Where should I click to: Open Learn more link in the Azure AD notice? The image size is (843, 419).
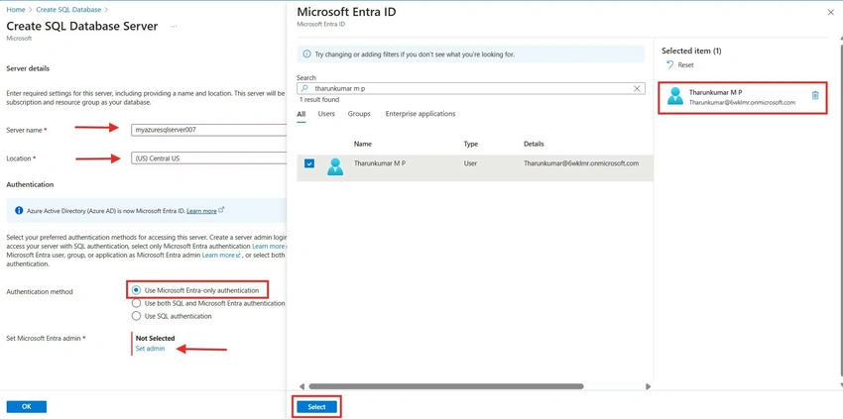pos(201,211)
